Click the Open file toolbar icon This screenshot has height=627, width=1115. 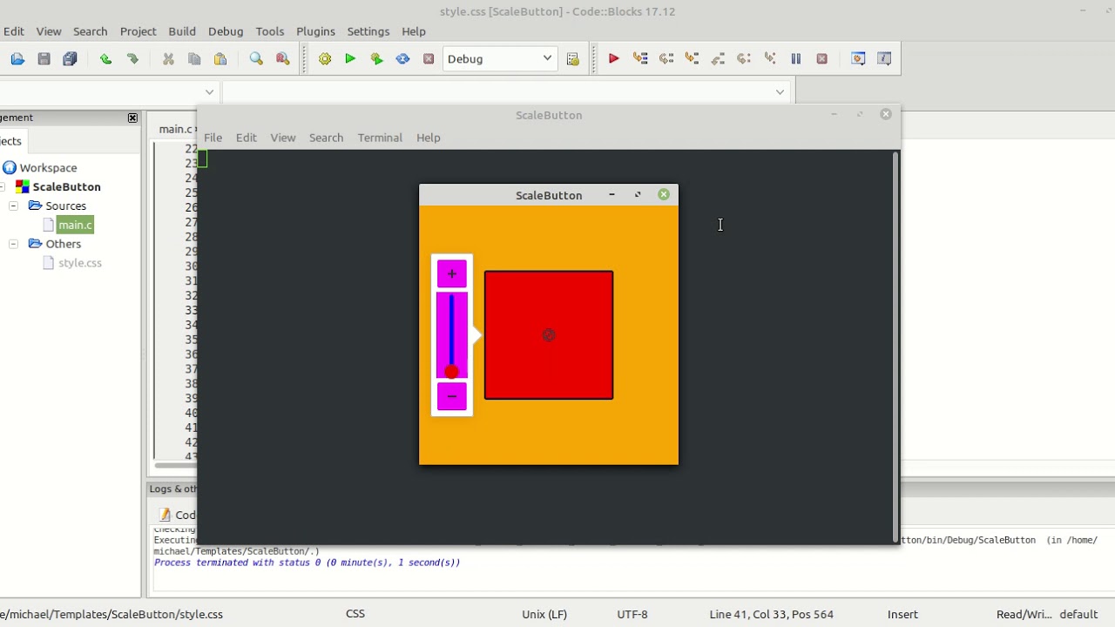[17, 59]
